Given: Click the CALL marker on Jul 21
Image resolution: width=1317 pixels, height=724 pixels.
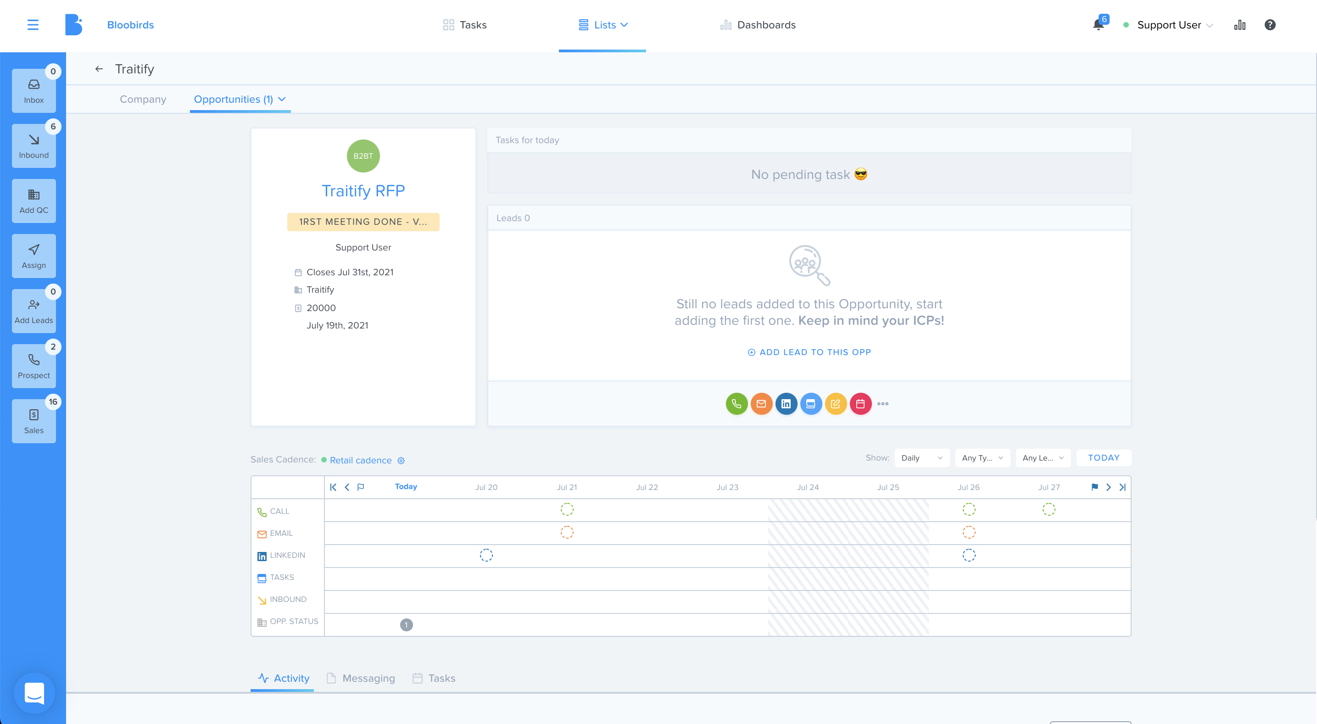Looking at the screenshot, I should coord(566,509).
